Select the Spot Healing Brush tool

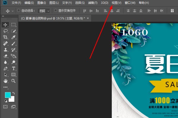(x=5, y=43)
